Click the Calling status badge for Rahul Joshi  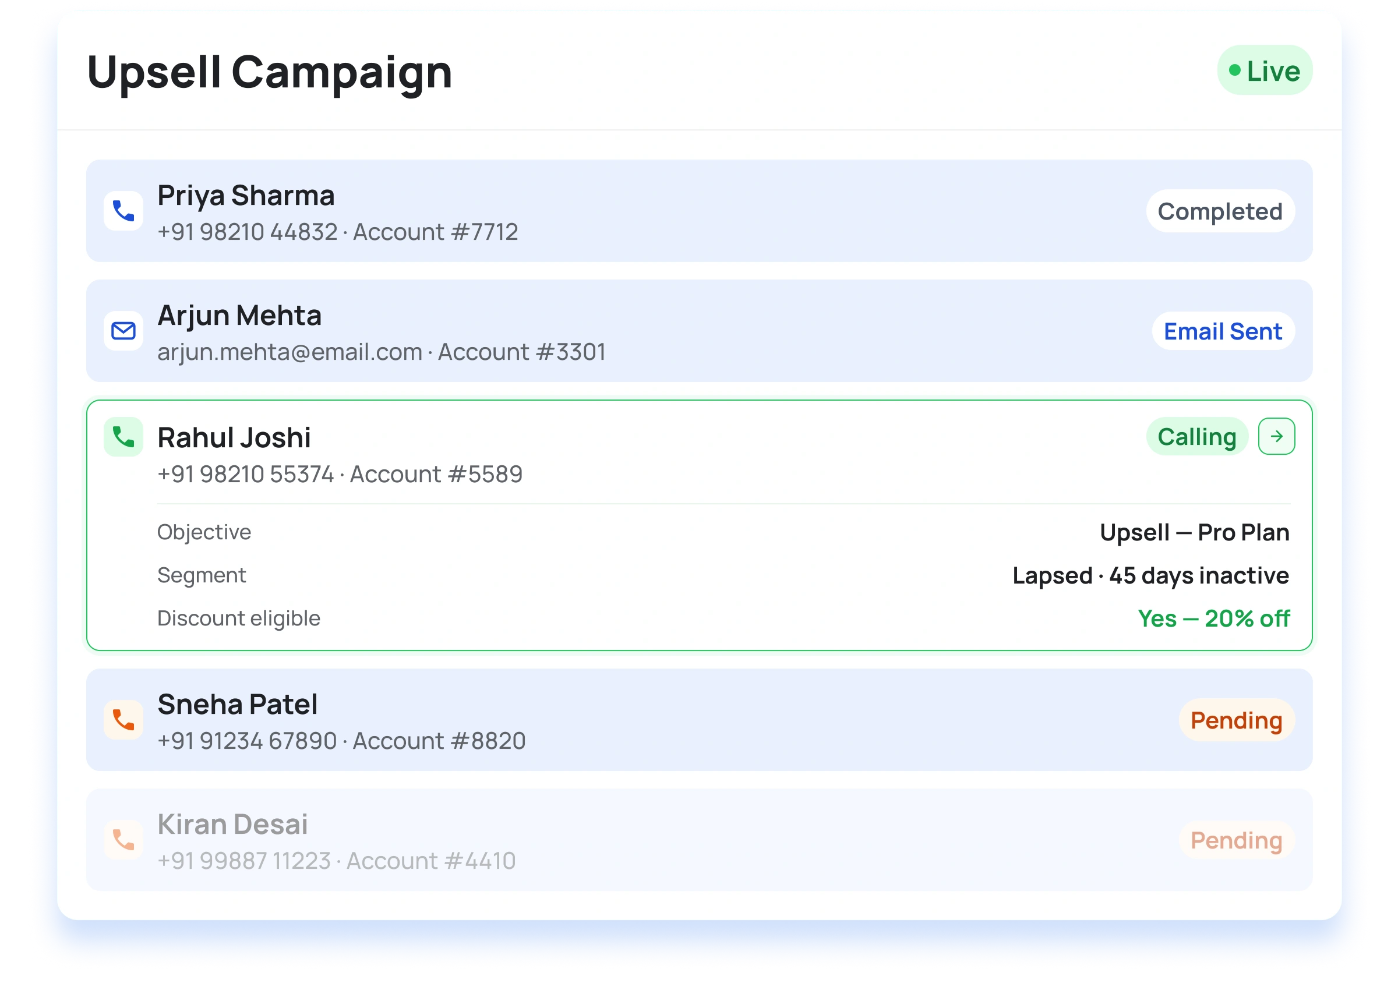pyautogui.click(x=1196, y=437)
